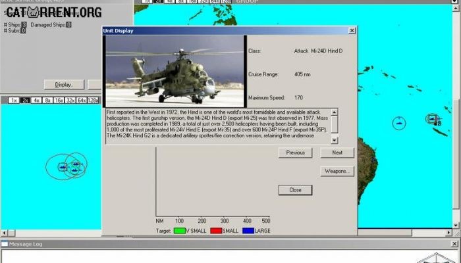
Task: Select the upper circled ship icon in left map
Action: pyautogui.click(x=76, y=164)
